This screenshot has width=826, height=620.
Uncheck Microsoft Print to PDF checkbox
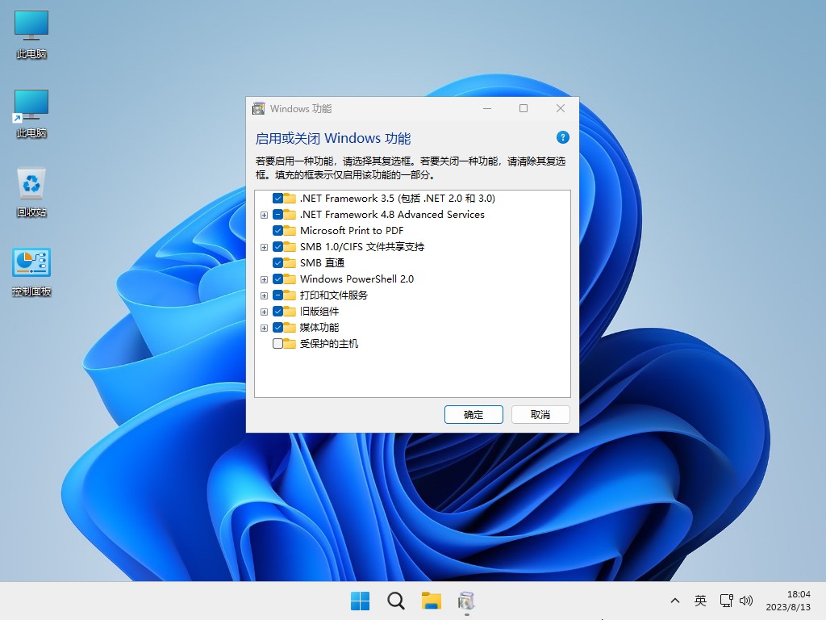point(277,230)
